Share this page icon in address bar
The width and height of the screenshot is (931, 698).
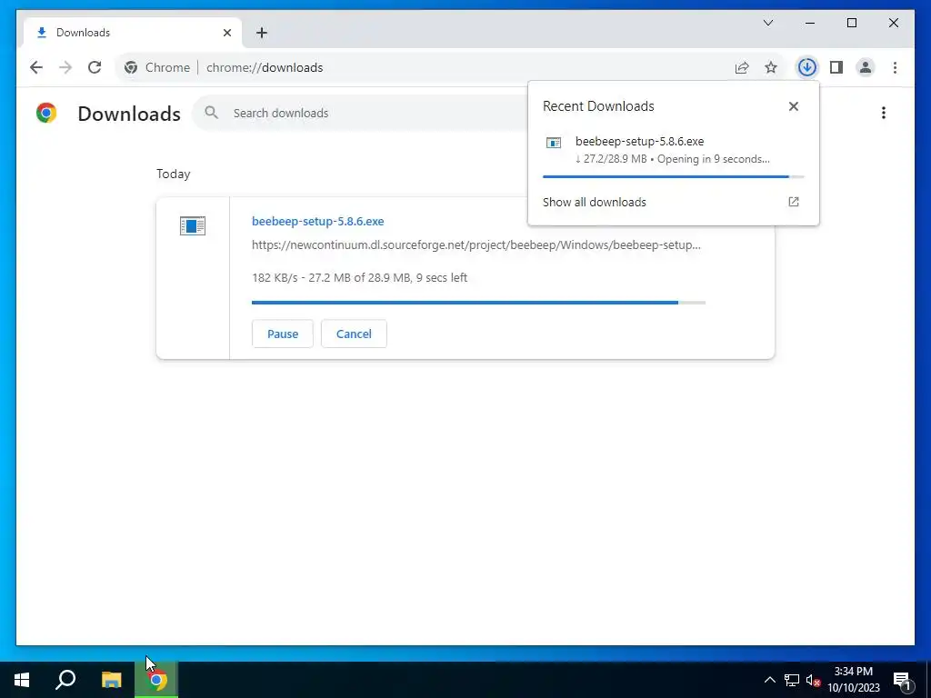(x=742, y=67)
